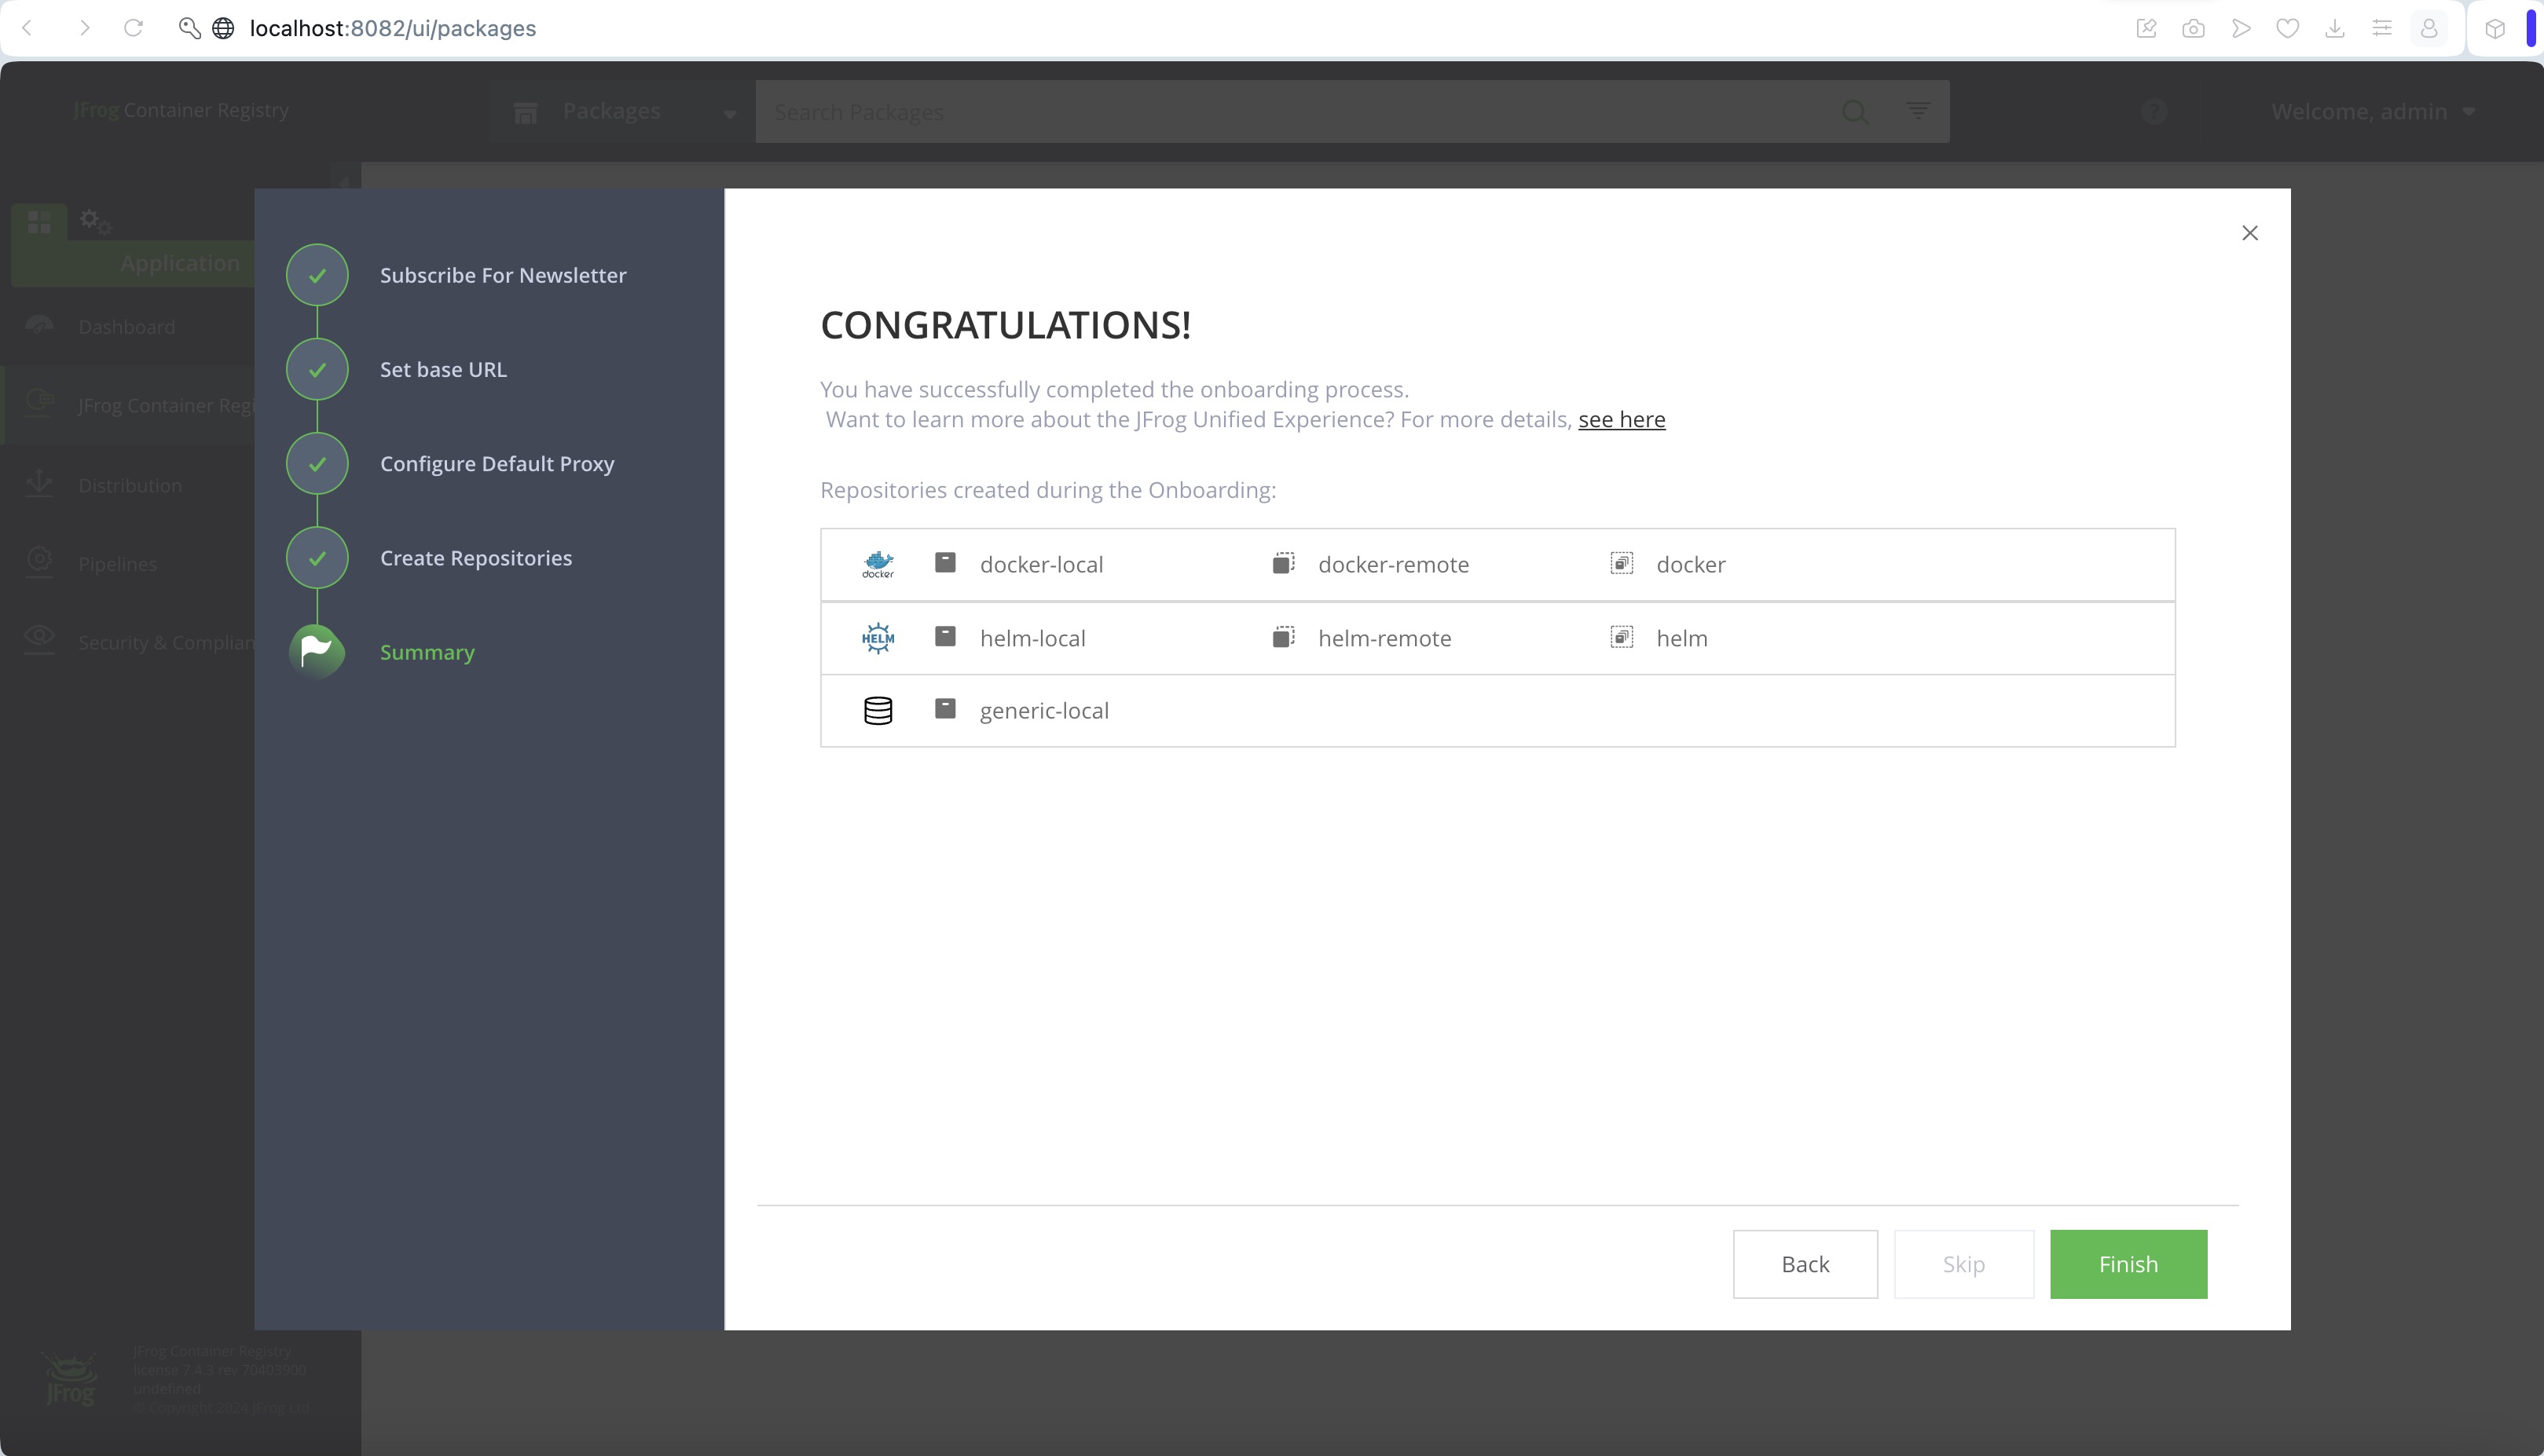Click virtual repo icon beside docker
The height and width of the screenshot is (1456, 2544).
click(x=1621, y=563)
